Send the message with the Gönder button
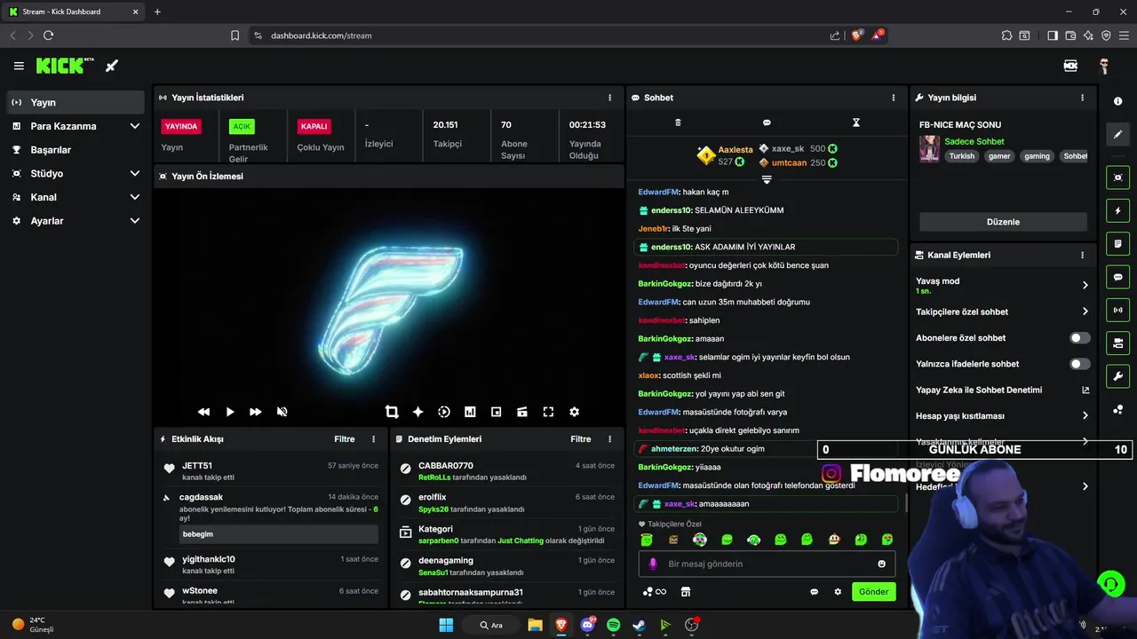1137x639 pixels. pos(873,592)
